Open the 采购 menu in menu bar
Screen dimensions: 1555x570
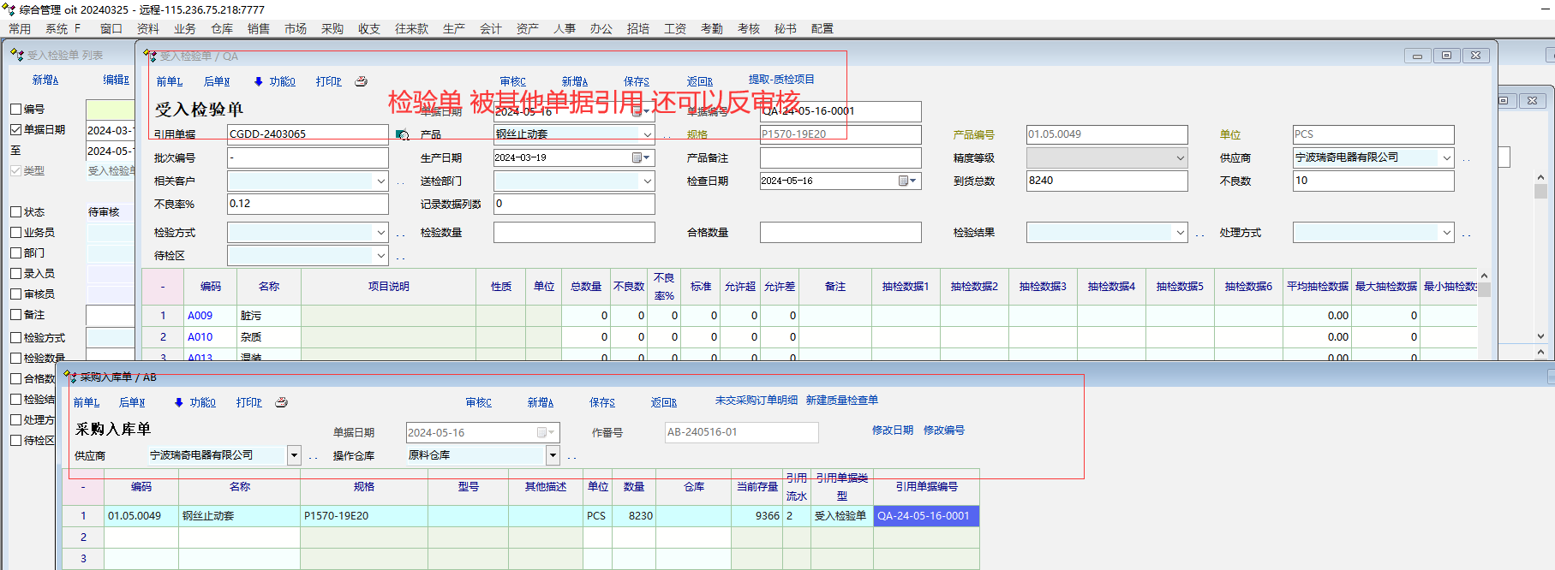332,28
